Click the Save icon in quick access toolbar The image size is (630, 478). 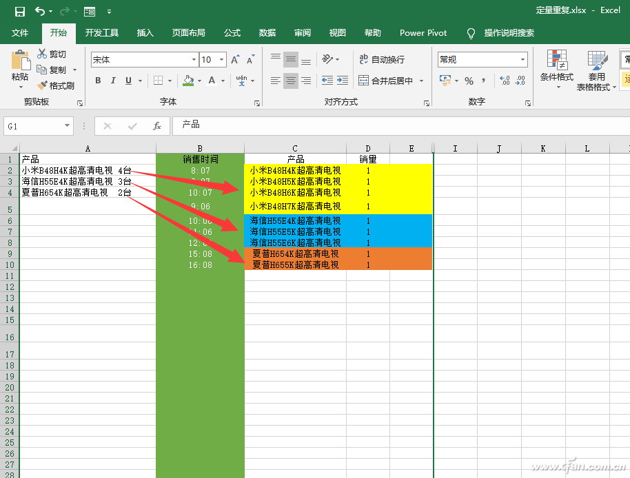[20, 11]
